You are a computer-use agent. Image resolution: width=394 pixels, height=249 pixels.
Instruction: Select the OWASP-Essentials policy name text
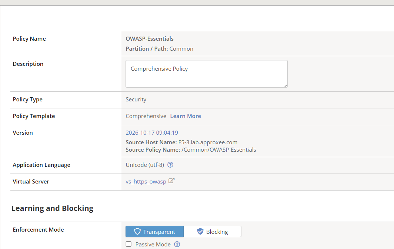coord(150,38)
